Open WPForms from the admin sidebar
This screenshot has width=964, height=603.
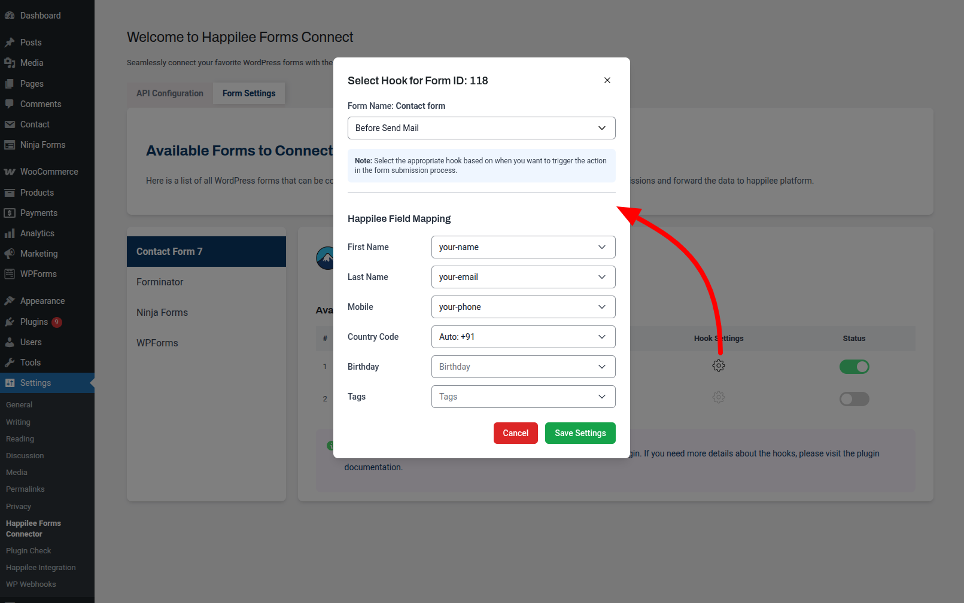[x=38, y=273]
